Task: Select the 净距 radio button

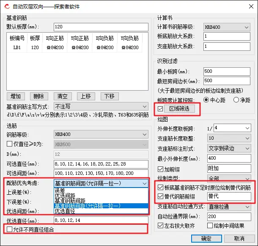Action: [x=236, y=100]
